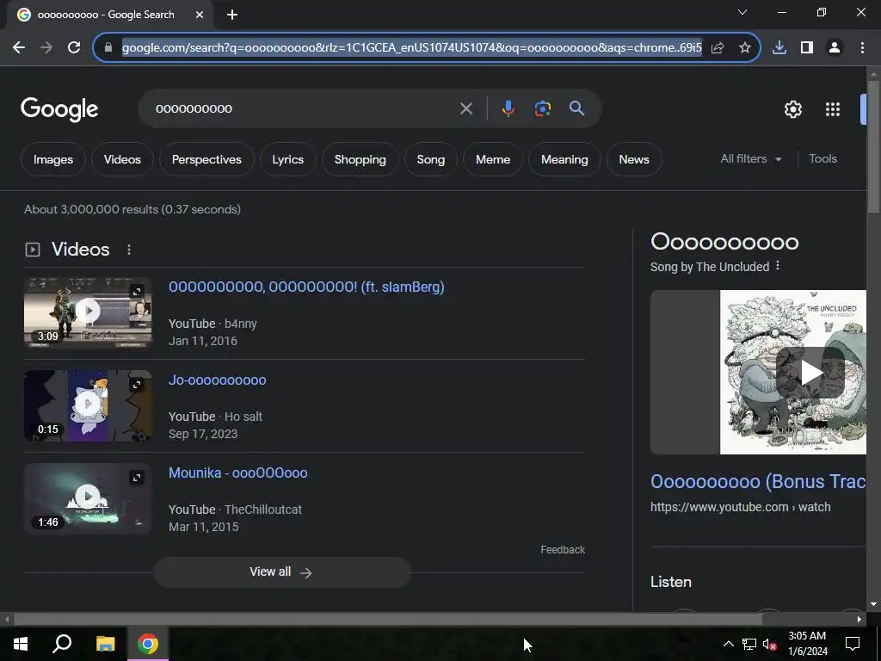Choose the Meme filter chip

493,159
